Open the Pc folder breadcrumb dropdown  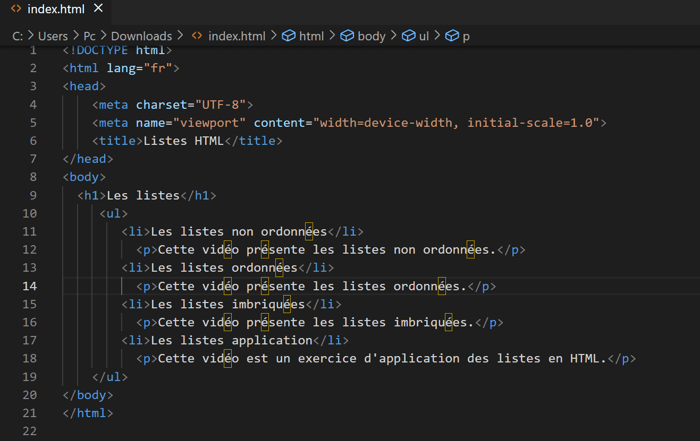[89, 36]
